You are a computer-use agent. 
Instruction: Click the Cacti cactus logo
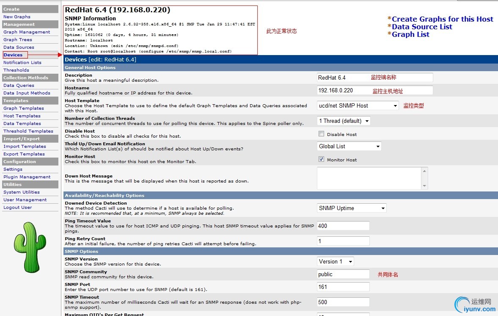tap(30, 247)
